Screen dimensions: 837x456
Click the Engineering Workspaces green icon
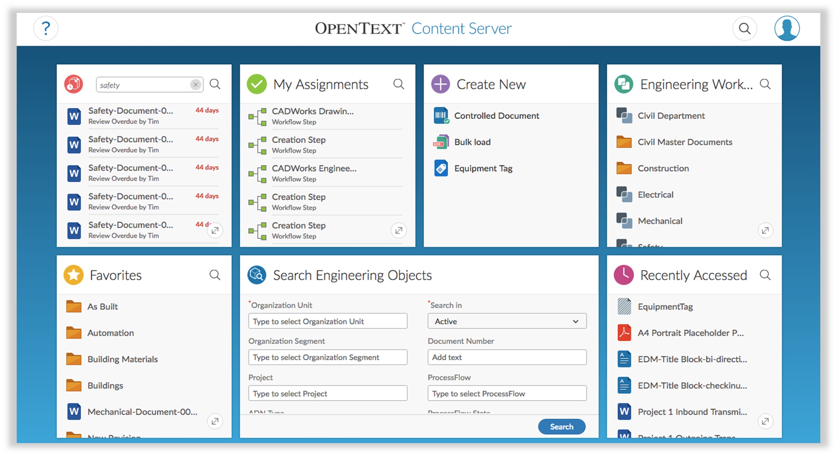coord(624,84)
